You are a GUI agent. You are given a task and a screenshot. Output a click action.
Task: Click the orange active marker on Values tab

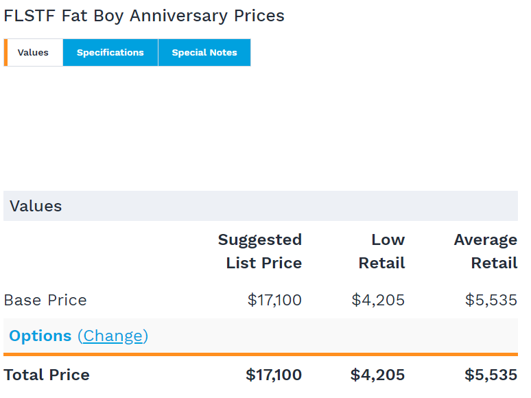(5, 53)
